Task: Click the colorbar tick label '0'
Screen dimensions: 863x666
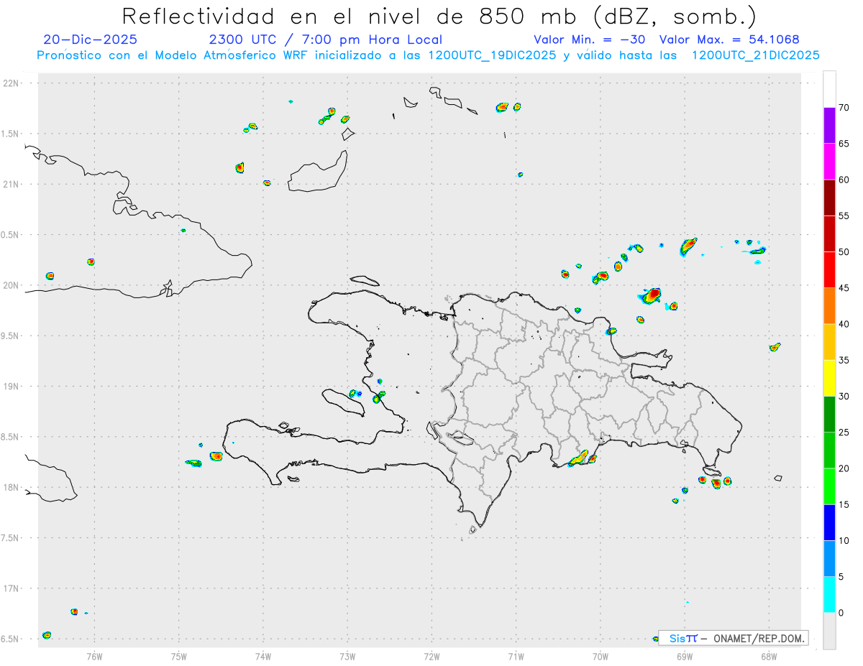Action: click(x=841, y=613)
